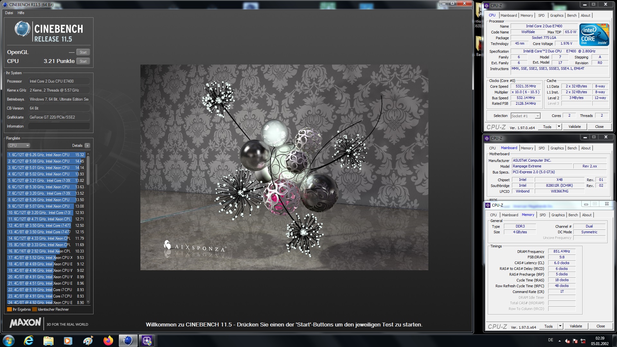Click the 3.21 Punkte CPU score
This screenshot has width=617, height=347.
pyautogui.click(x=59, y=61)
